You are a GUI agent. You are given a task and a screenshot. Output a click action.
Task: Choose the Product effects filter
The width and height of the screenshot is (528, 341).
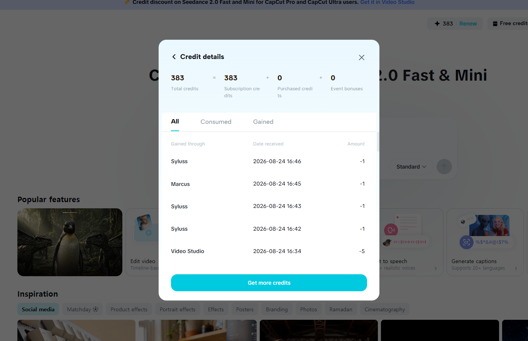point(129,309)
